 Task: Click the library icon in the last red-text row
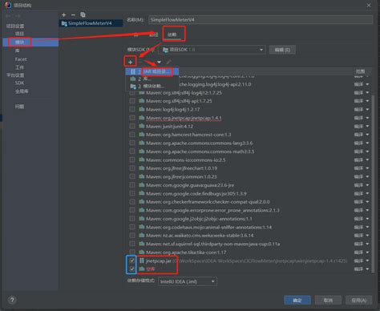pos(142,269)
